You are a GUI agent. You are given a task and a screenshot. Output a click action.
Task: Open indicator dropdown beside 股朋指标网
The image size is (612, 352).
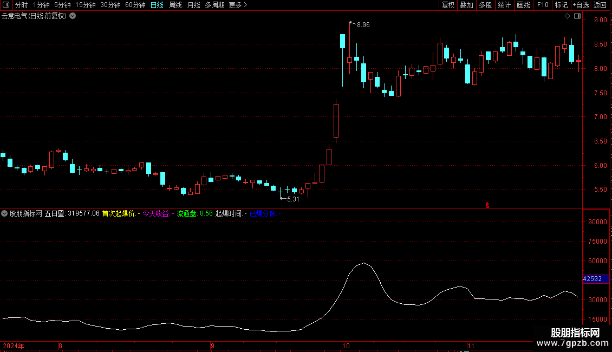click(4, 213)
